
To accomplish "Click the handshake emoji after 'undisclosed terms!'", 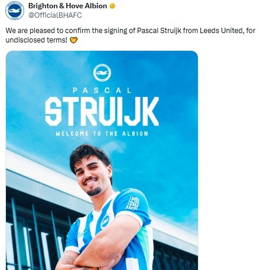I will pyautogui.click(x=74, y=40).
